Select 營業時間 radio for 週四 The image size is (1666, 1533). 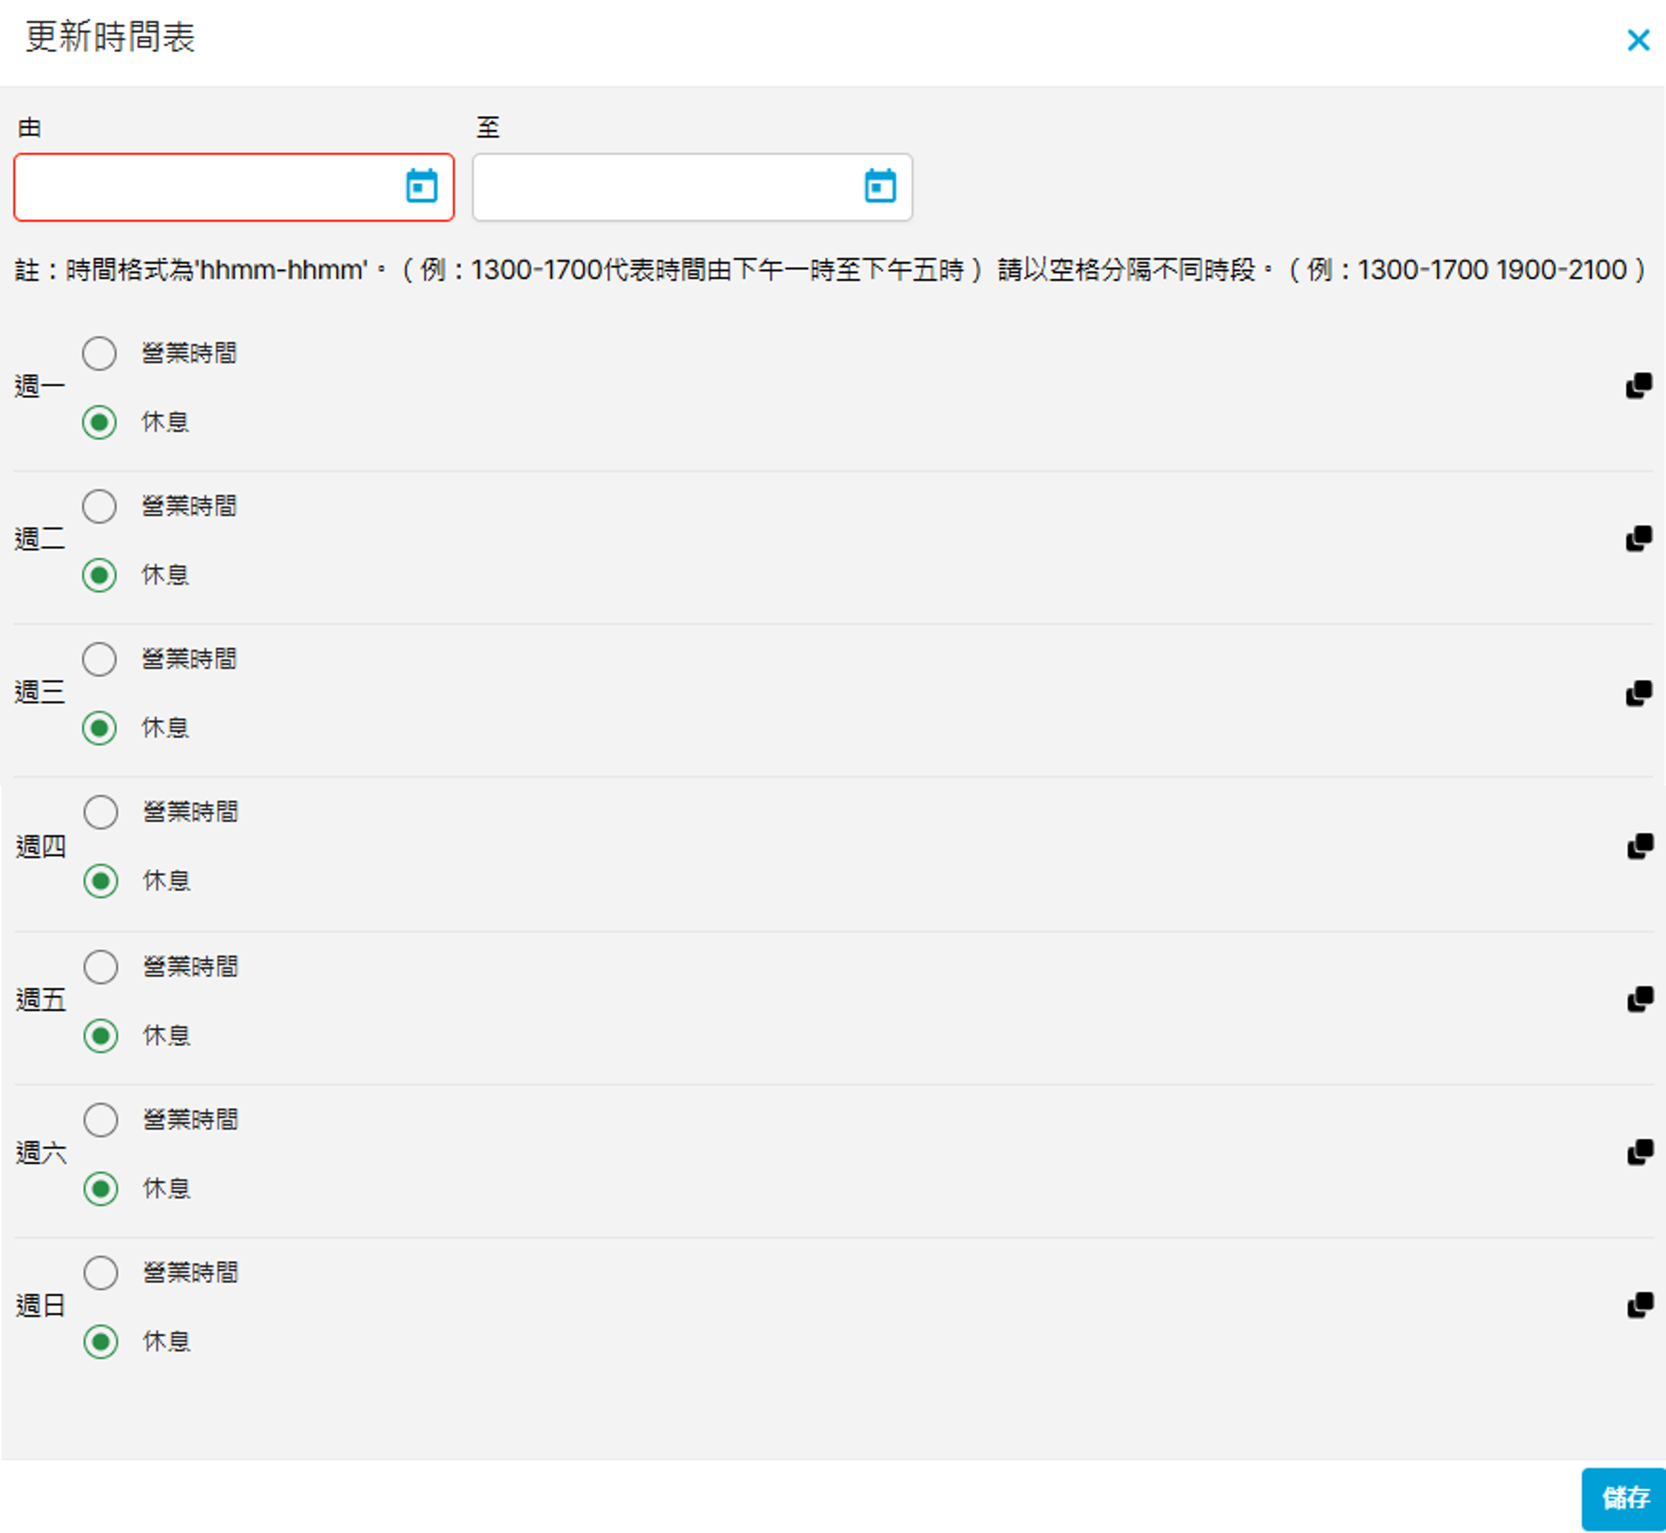(x=101, y=812)
